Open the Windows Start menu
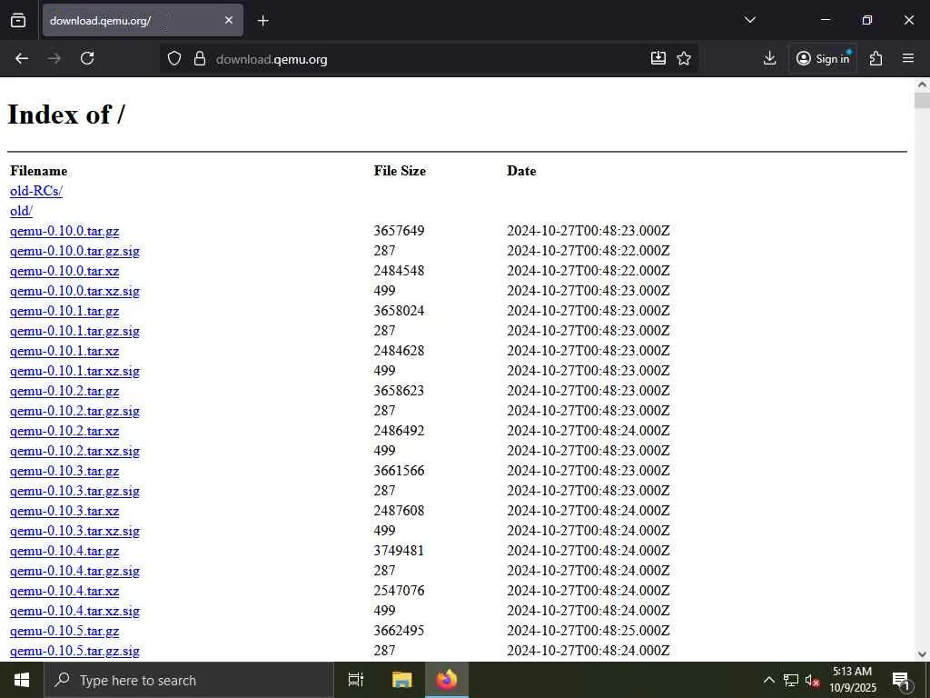930x698 pixels. [22, 680]
